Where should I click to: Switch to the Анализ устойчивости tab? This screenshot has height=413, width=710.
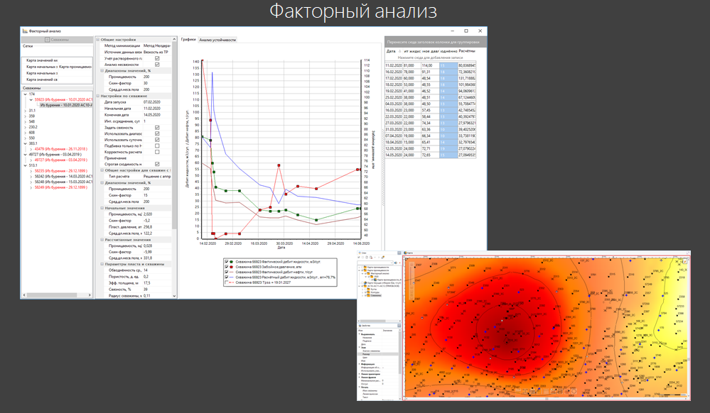(217, 40)
